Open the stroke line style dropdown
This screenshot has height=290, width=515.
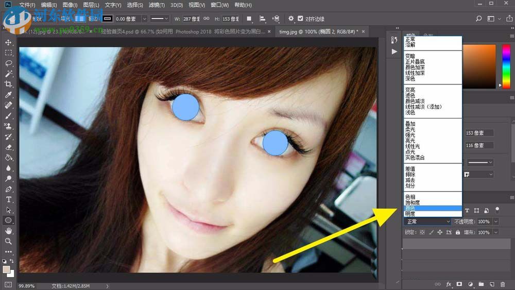click(x=160, y=19)
